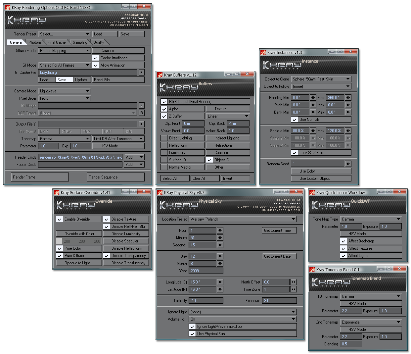Click the Blending value field
The height and width of the screenshot is (354, 411).
click(351, 344)
